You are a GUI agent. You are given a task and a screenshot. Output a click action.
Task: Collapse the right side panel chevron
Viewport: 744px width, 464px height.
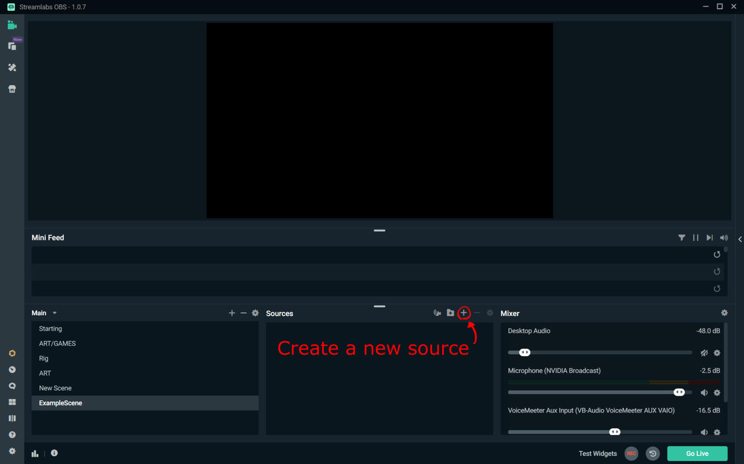740,239
